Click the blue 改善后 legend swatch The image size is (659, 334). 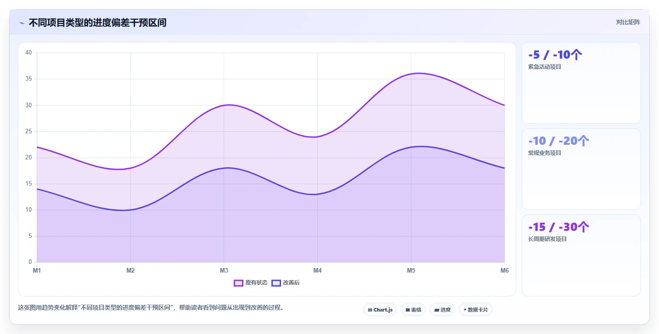point(276,283)
